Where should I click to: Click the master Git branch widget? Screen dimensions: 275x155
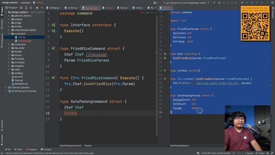click(x=260, y=153)
